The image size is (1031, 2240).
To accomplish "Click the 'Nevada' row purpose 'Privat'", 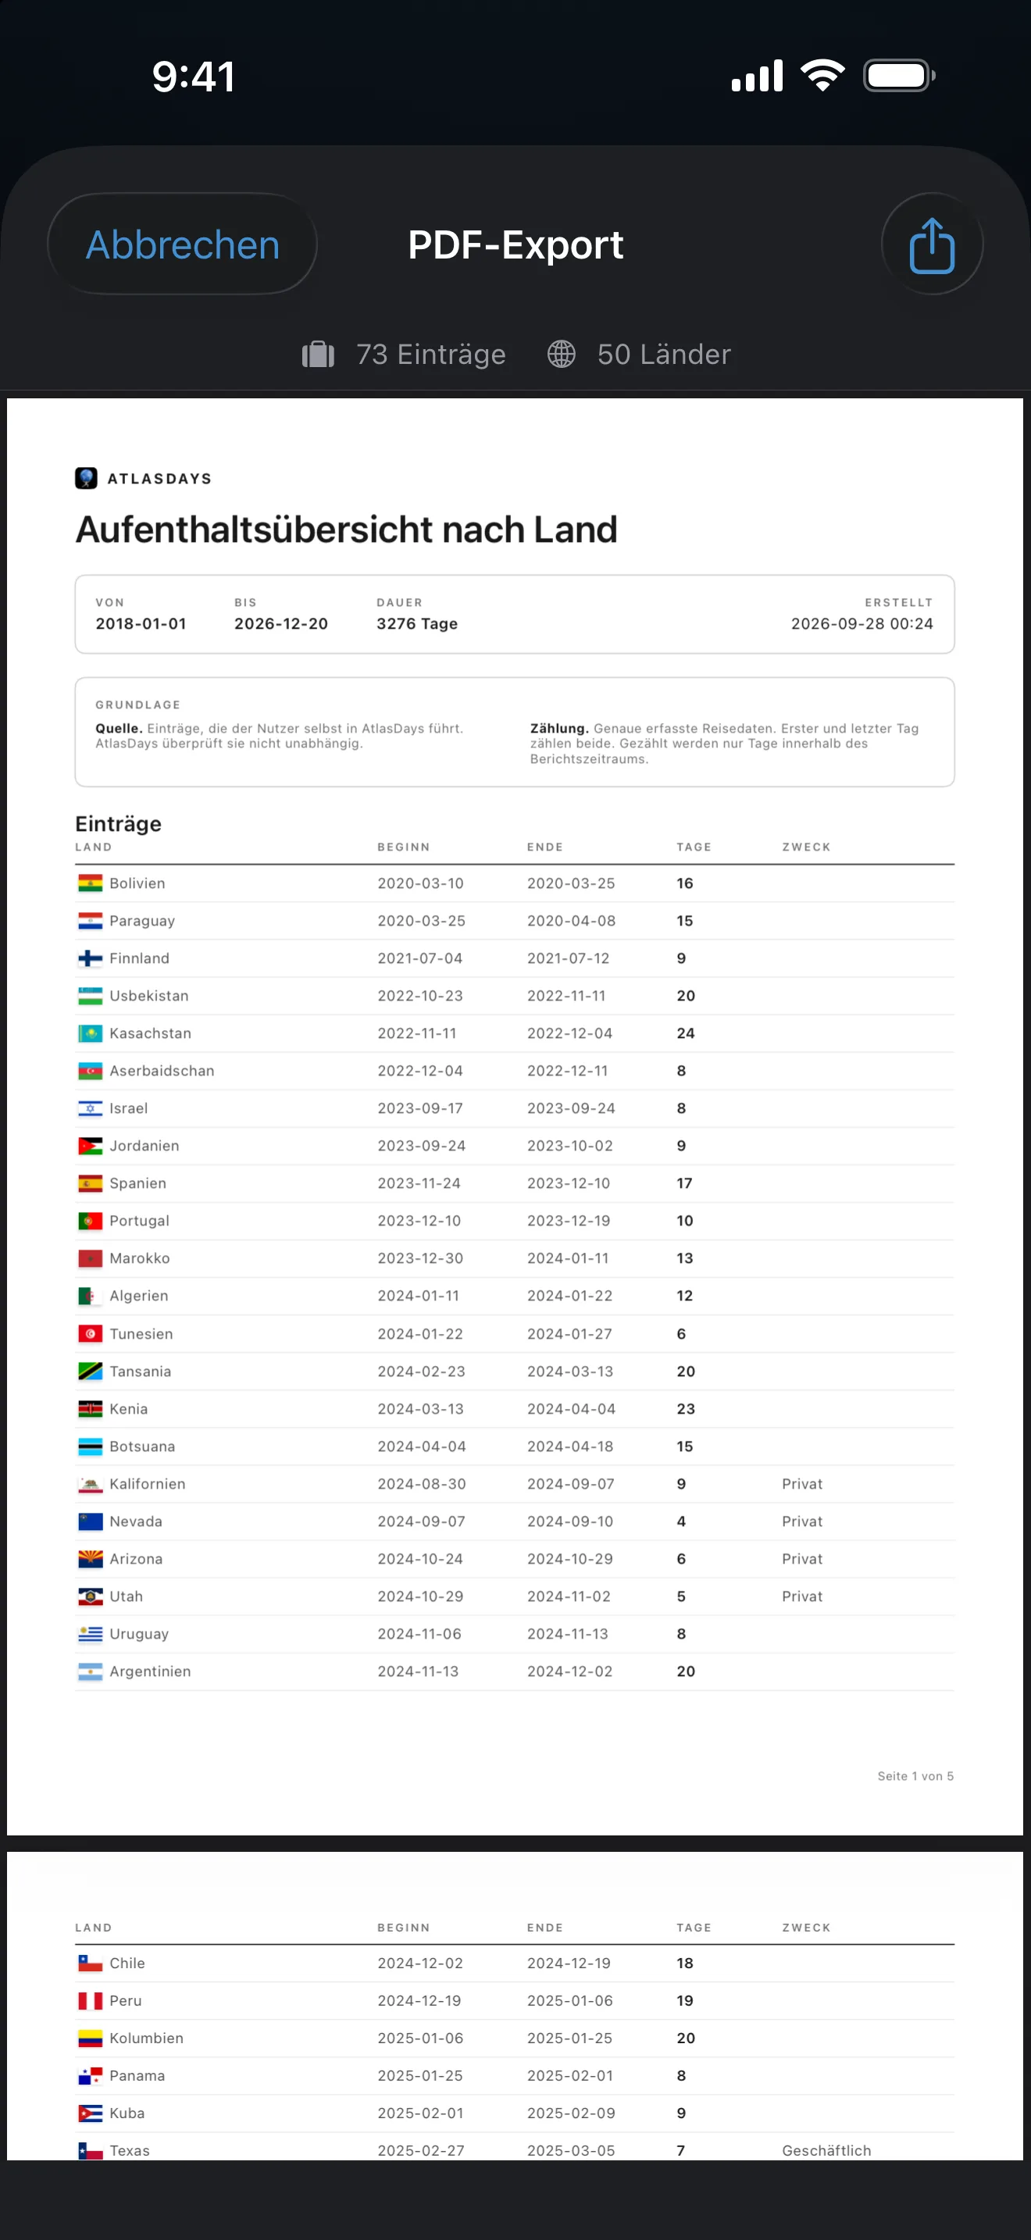I will click(x=802, y=1521).
